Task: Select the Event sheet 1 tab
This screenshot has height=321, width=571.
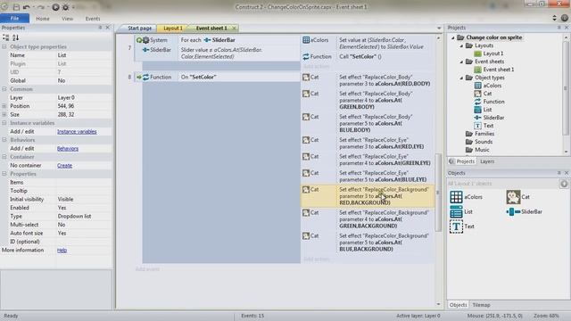Action: [211, 28]
